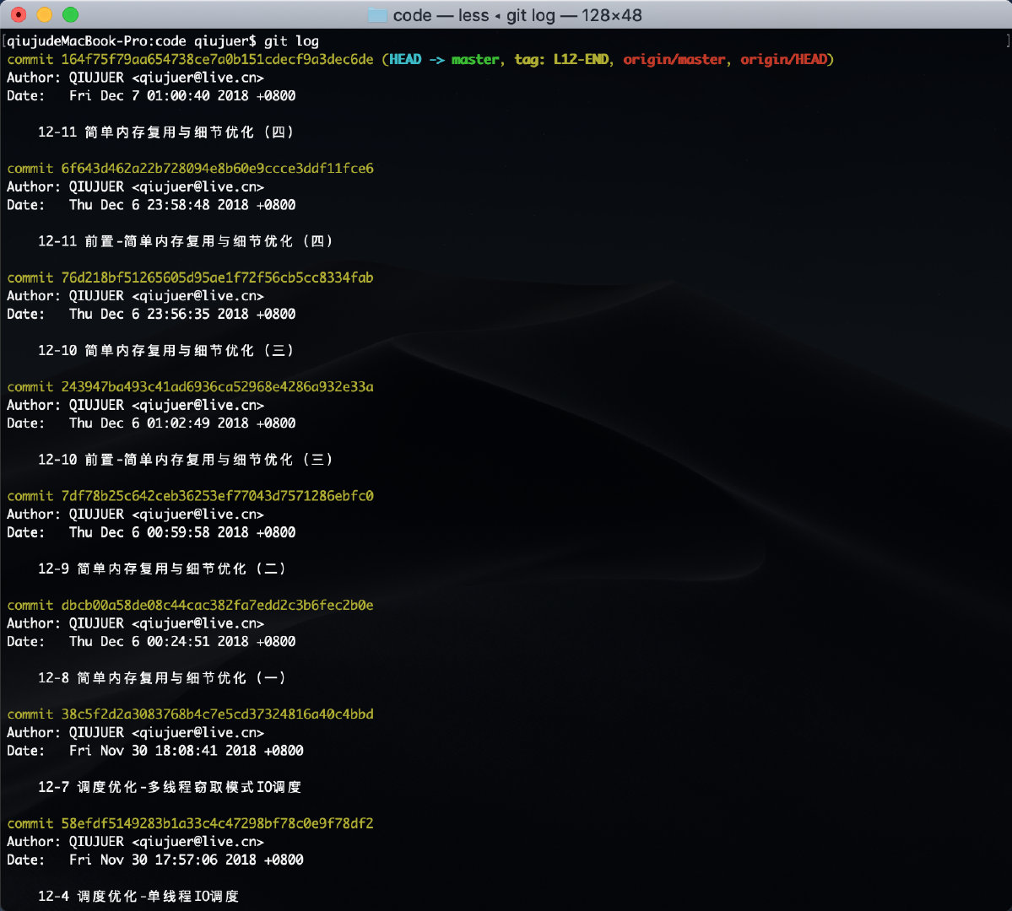
Task: Click message '12-11 简单内存复用与细节优化（四）'
Action: 166,132
